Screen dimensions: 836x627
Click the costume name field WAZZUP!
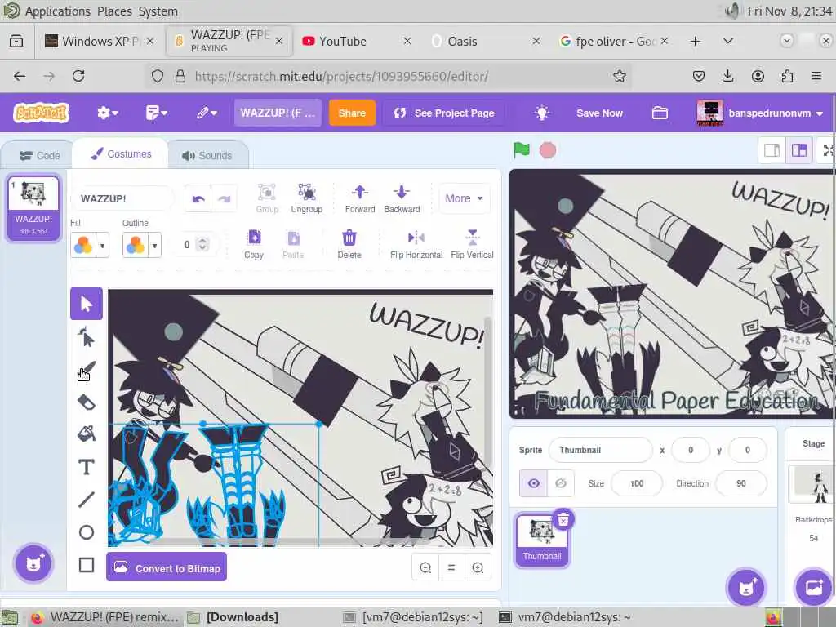tap(122, 199)
